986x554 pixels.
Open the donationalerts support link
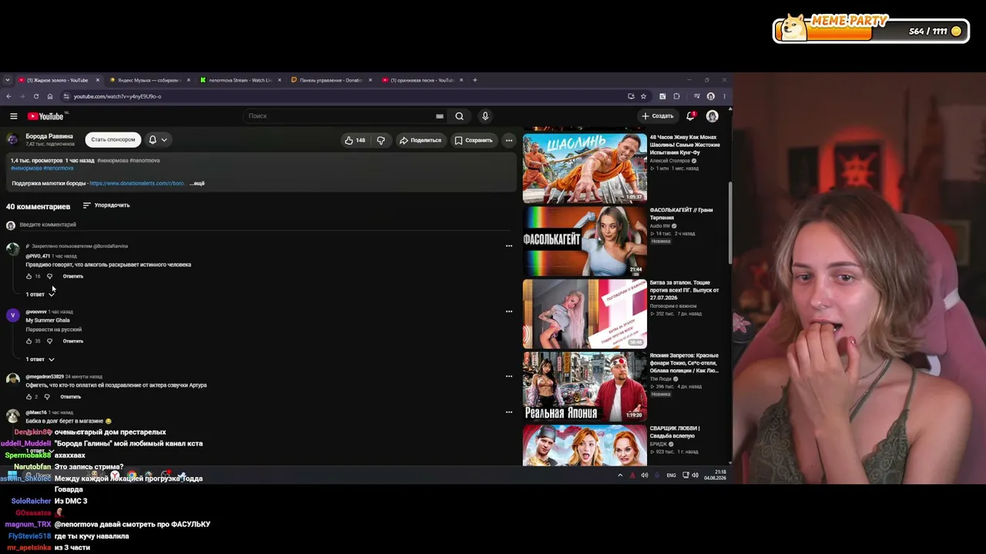click(x=137, y=183)
